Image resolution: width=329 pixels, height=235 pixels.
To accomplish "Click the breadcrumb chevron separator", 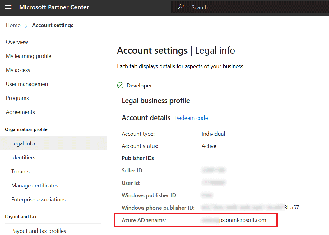I will [x=26, y=26].
